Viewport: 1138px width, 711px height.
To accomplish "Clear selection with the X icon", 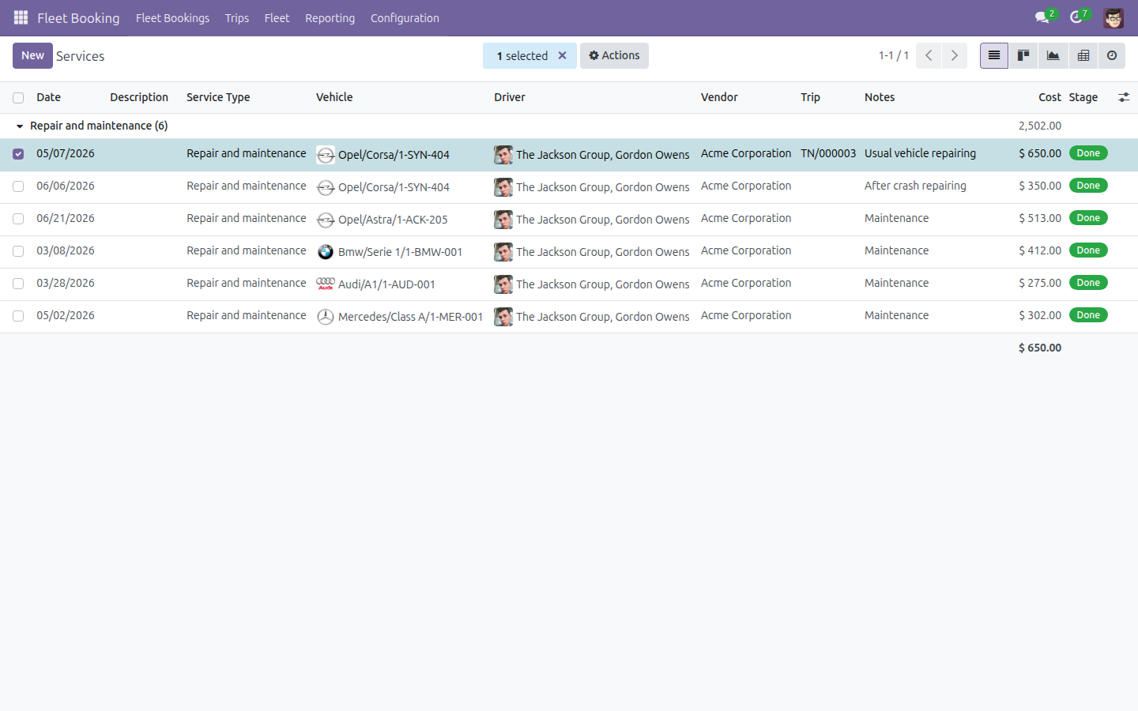I will coord(563,55).
